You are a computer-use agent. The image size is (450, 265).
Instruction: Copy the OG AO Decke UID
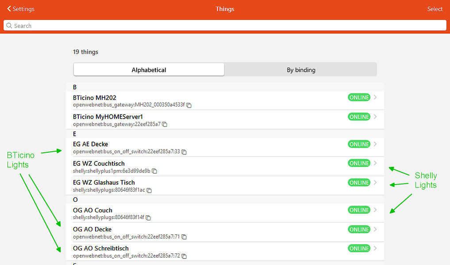(x=184, y=237)
